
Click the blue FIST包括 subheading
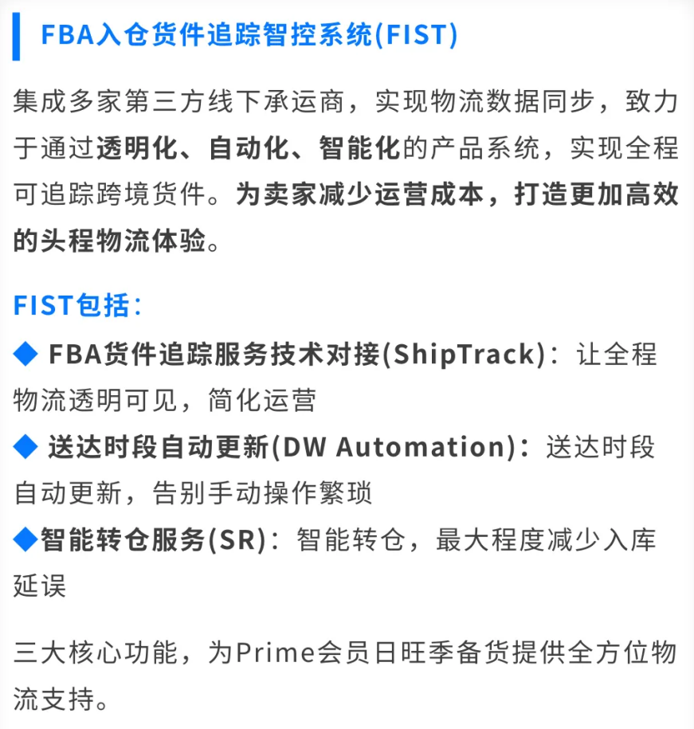[77, 306]
